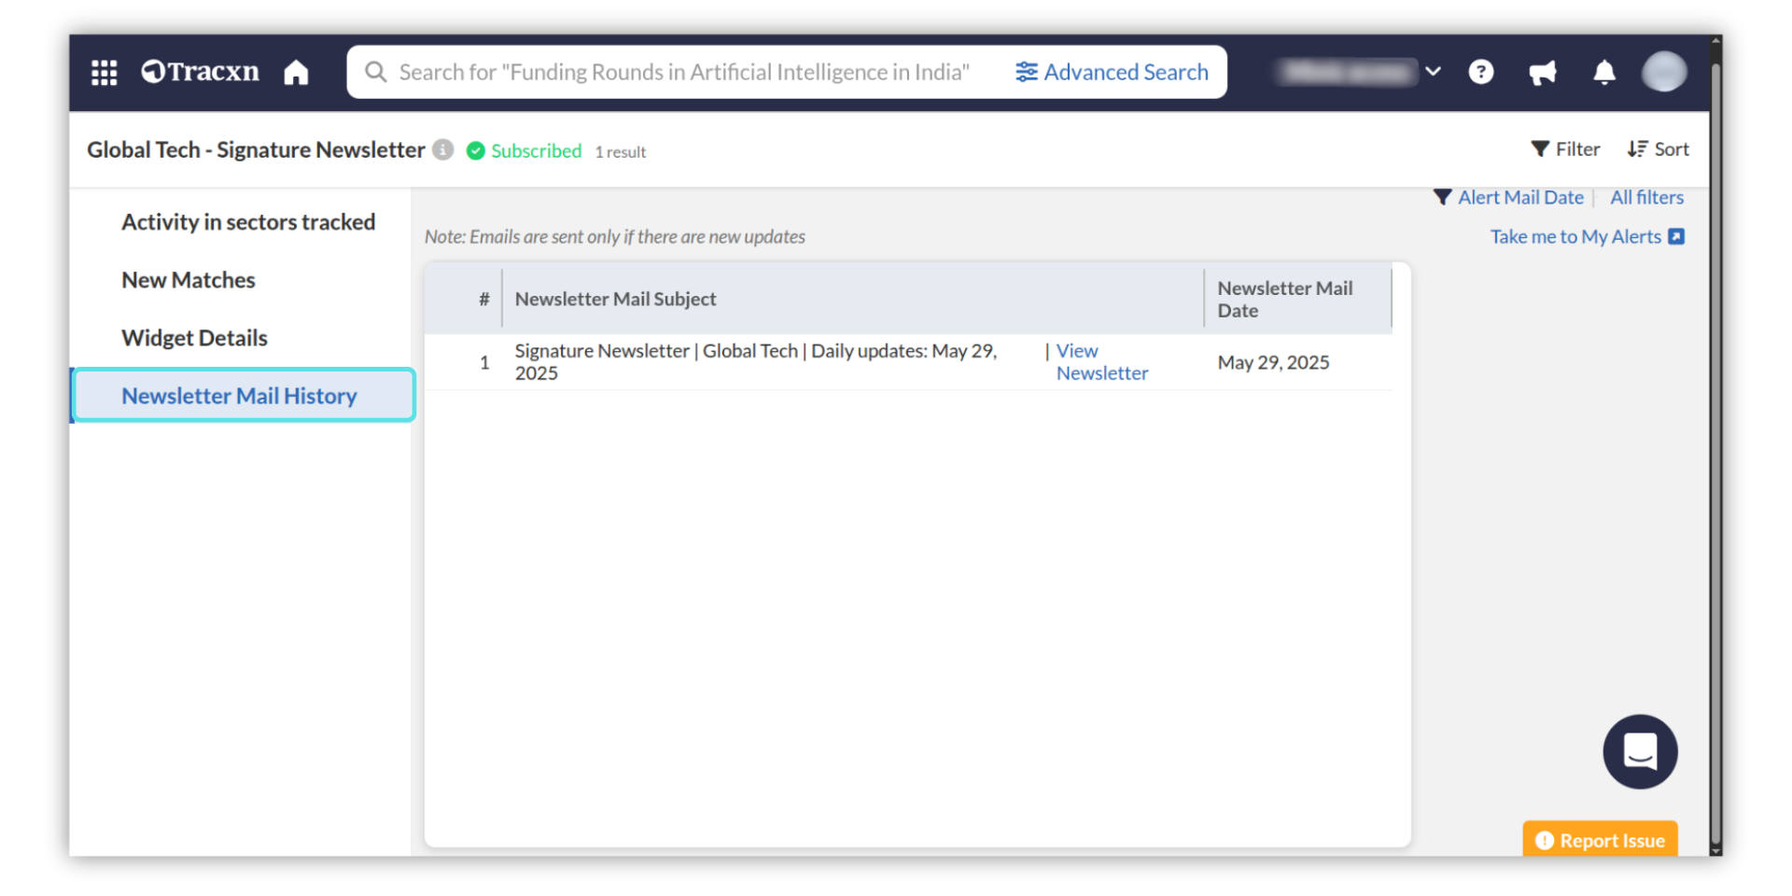Click the Tracxn home icon
The height and width of the screenshot is (896, 1792).
click(296, 72)
